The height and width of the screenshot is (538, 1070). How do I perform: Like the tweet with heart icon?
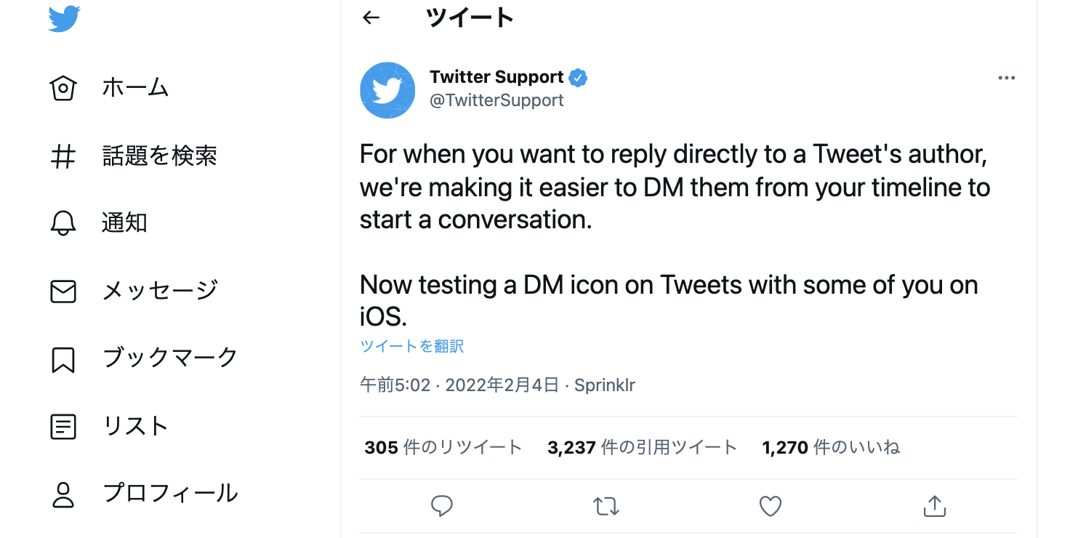point(770,506)
